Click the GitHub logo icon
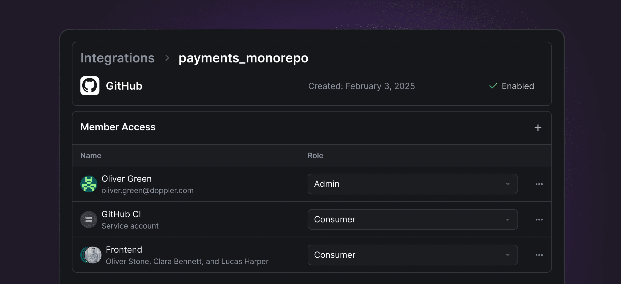The height and width of the screenshot is (284, 621). tap(90, 86)
